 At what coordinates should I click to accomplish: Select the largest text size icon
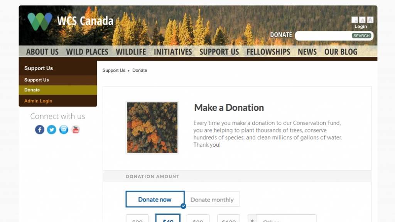pos(370,20)
